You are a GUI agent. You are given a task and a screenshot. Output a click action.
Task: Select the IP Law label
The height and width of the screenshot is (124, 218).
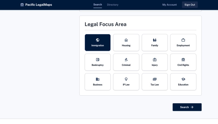(126, 85)
